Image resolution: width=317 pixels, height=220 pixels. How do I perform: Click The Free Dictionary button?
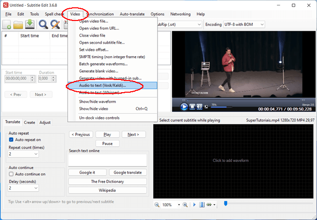[107, 181]
